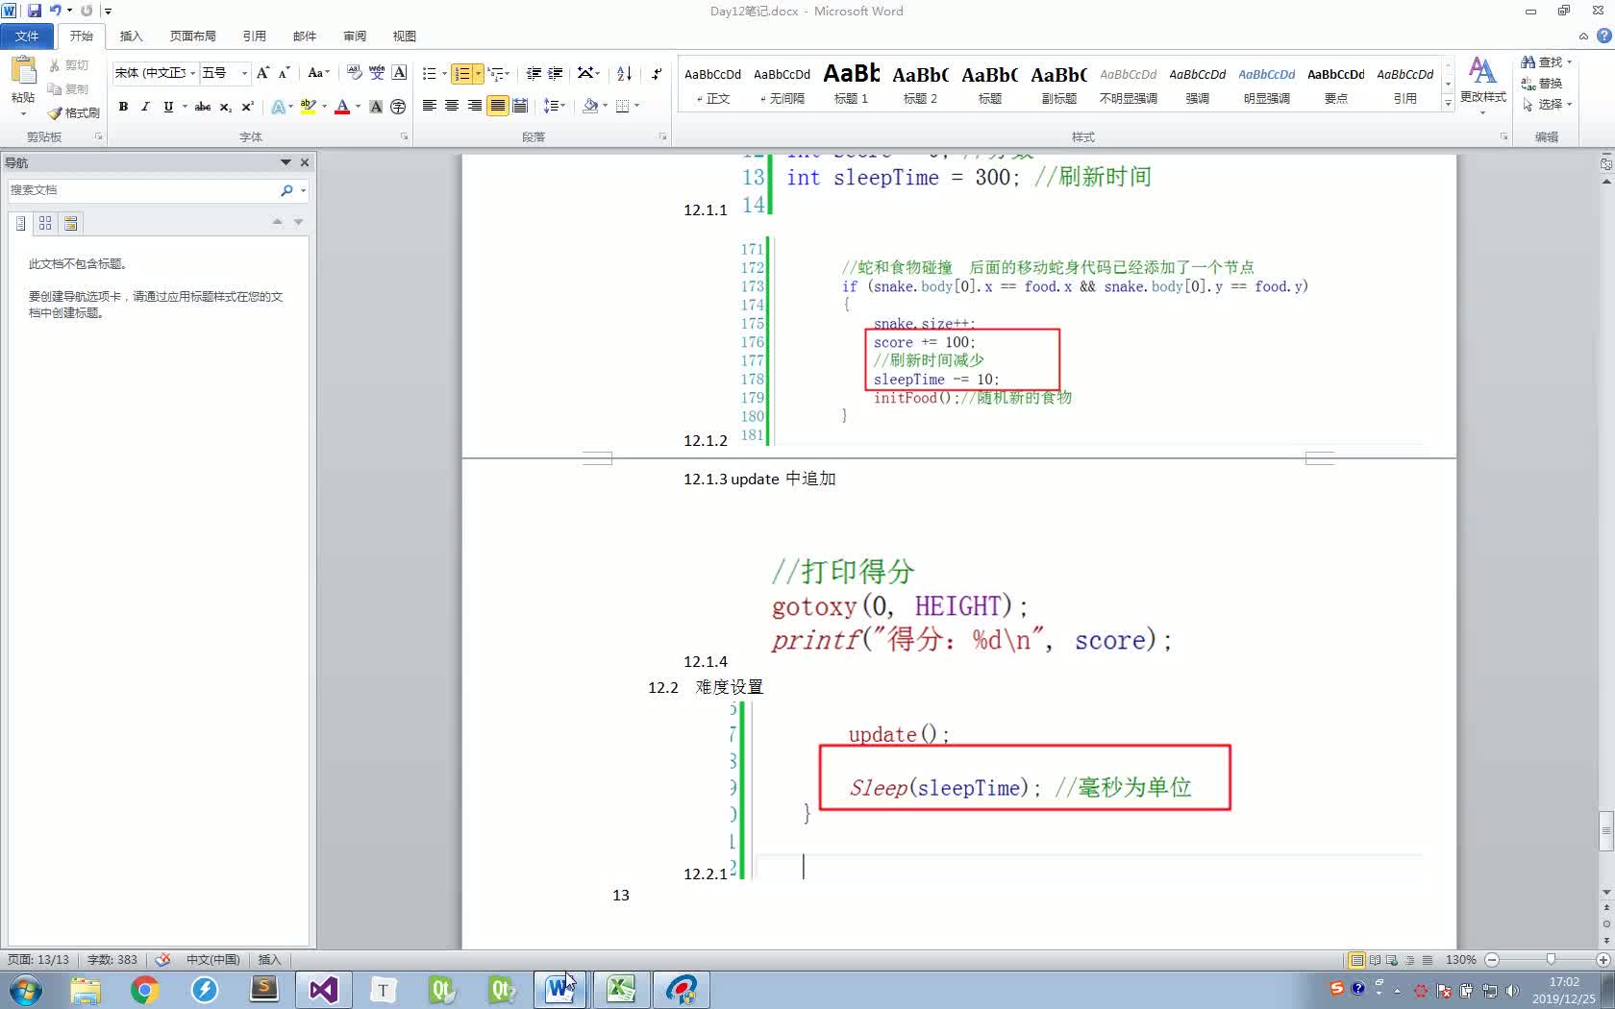Screen dimensions: 1615x1009
Task: Click the character border icon
Action: (399, 73)
